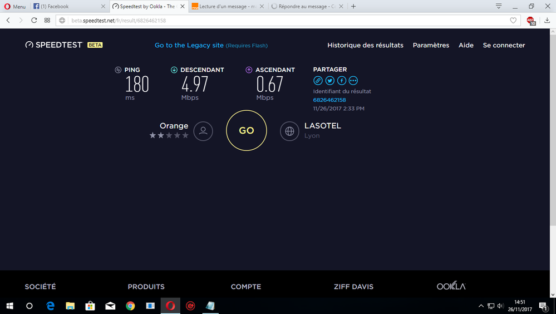Click ZIFF DAVIS footer heading
556x314 pixels.
(353, 287)
